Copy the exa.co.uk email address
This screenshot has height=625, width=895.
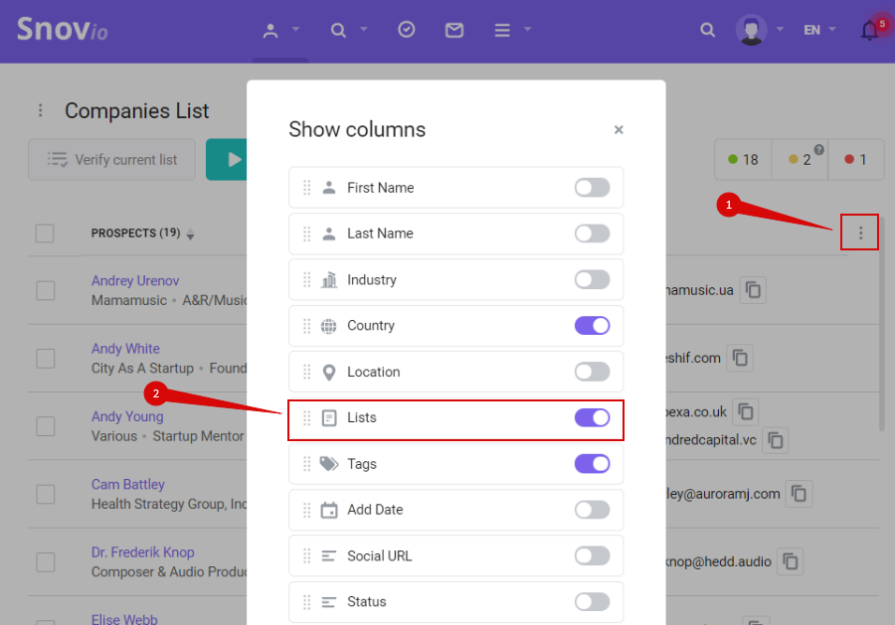click(746, 411)
